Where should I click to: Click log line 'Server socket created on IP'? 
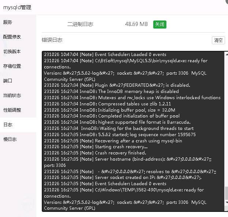pos(123,177)
